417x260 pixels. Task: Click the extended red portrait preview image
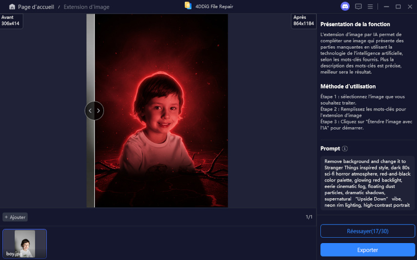[x=161, y=111]
